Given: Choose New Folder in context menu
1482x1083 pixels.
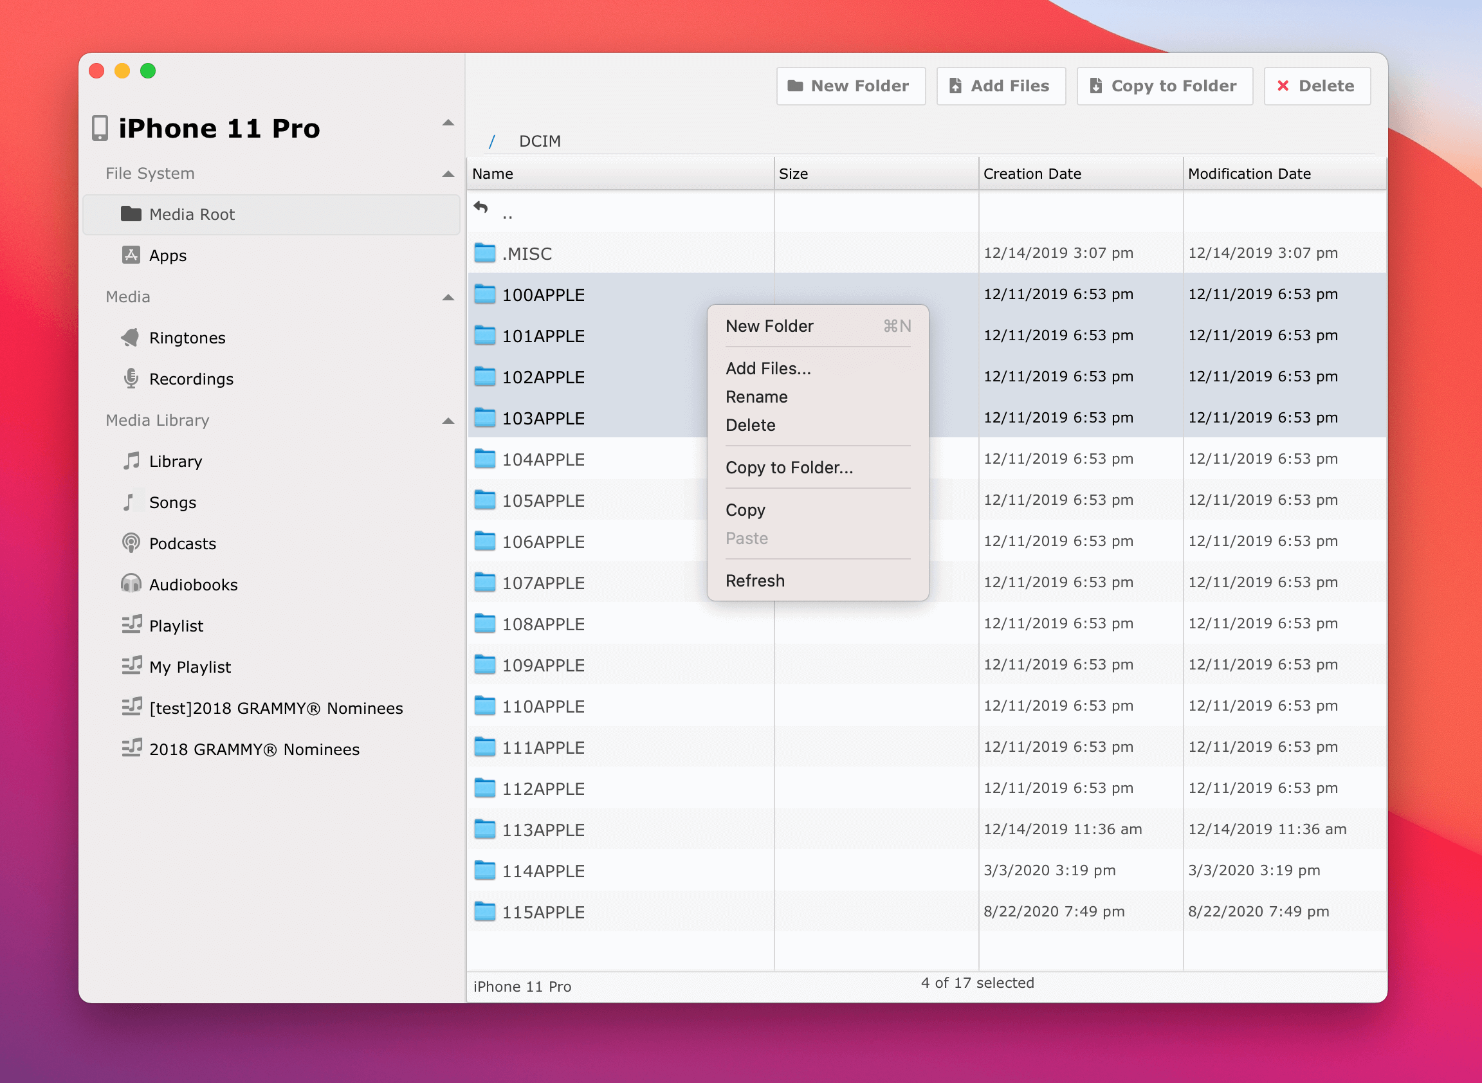Looking at the screenshot, I should 818,326.
